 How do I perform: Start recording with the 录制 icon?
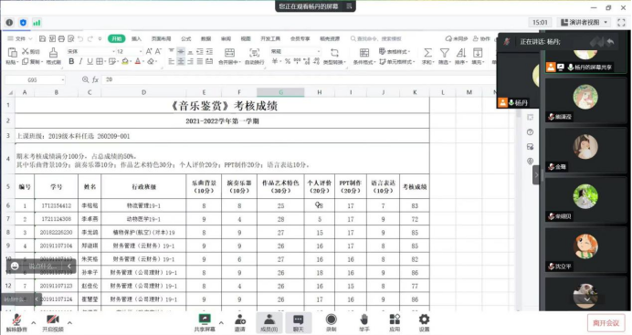click(331, 323)
